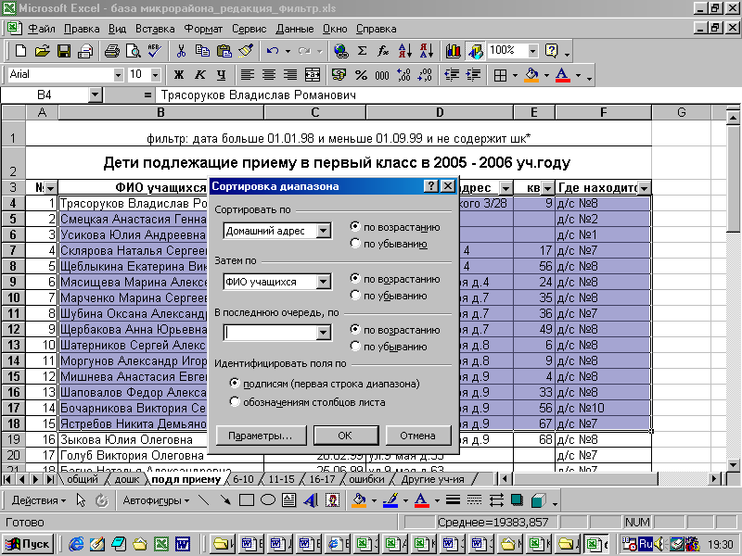742x556 pixels.
Task: Choose 'обозначениям столбцов листа' option
Action: pos(235,401)
